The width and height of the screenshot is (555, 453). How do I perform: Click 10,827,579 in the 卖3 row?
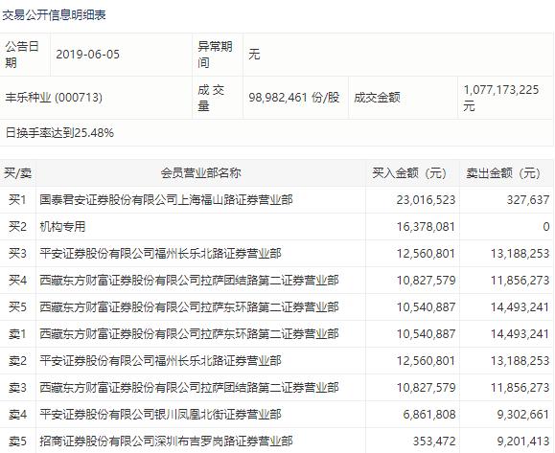pyautogui.click(x=426, y=388)
